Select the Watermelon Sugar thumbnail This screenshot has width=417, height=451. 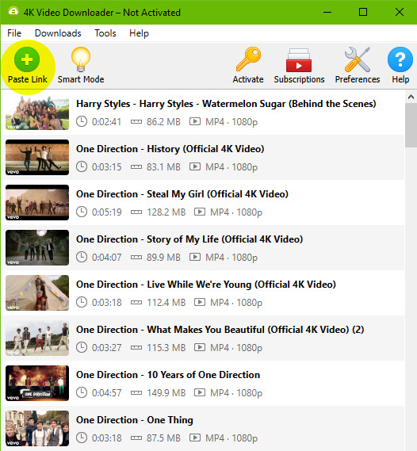(x=37, y=113)
